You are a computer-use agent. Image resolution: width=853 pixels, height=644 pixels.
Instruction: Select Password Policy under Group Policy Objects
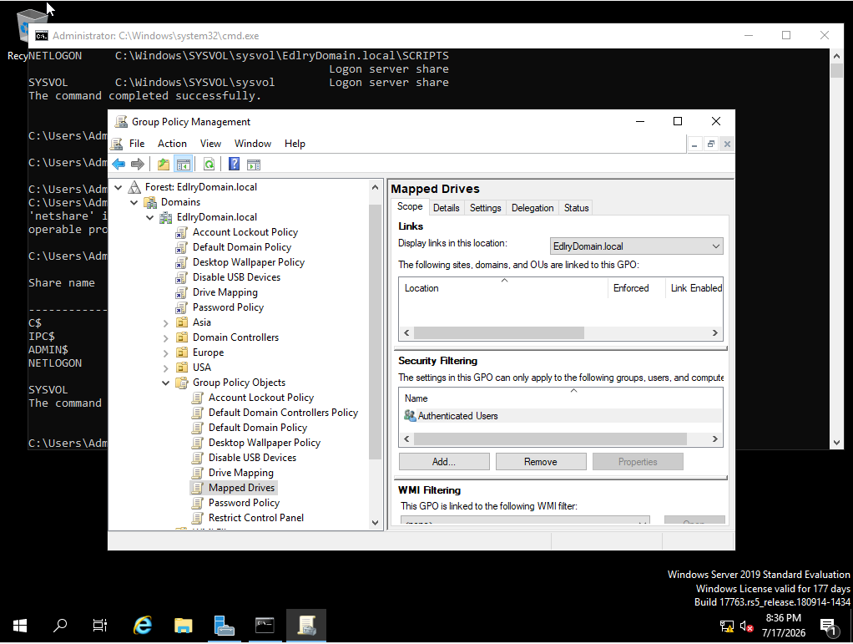[x=244, y=503]
